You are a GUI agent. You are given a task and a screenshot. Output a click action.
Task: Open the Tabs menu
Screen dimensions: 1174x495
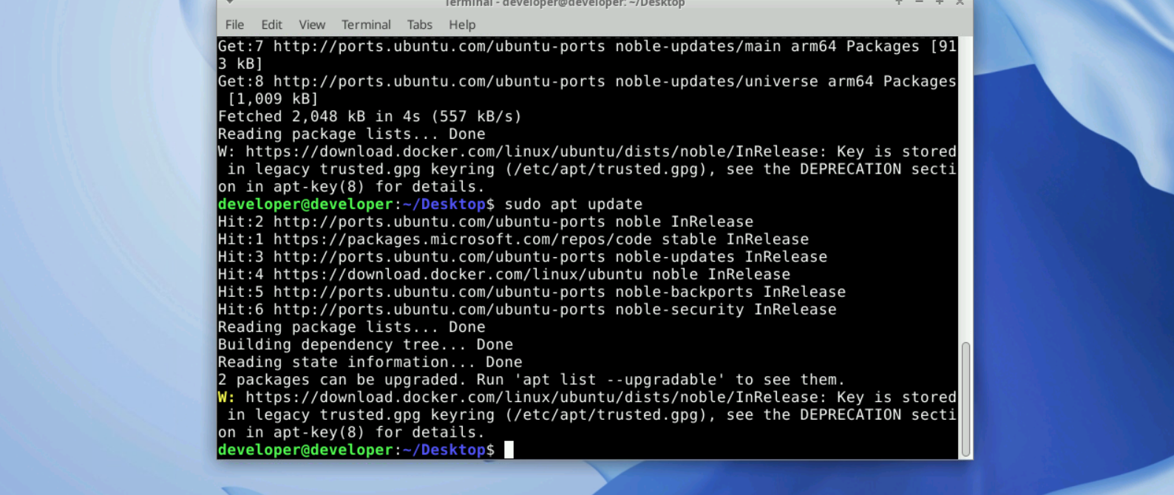coord(419,24)
